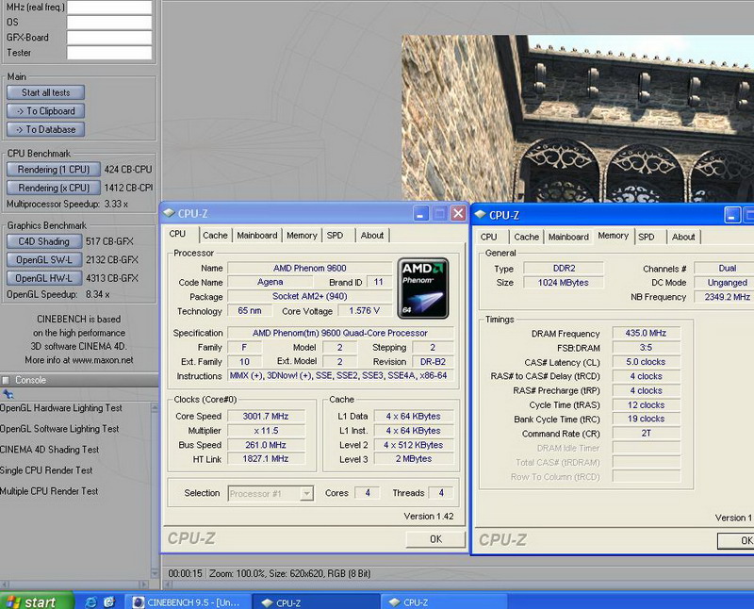Click the Name field AMD Phenom 9600
This screenshot has height=609, width=754.
pyautogui.click(x=310, y=268)
